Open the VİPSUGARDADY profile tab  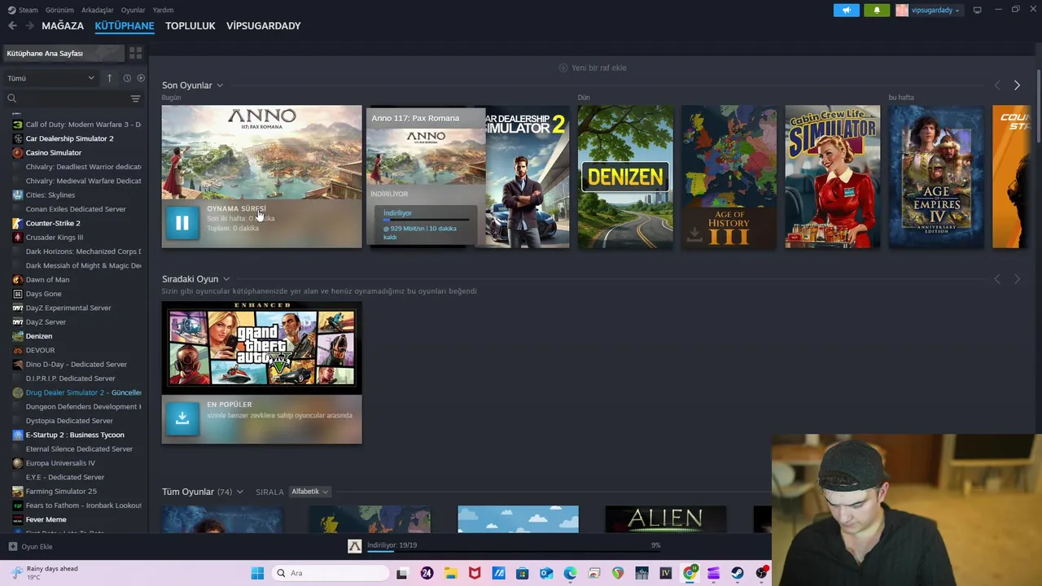[x=264, y=26]
